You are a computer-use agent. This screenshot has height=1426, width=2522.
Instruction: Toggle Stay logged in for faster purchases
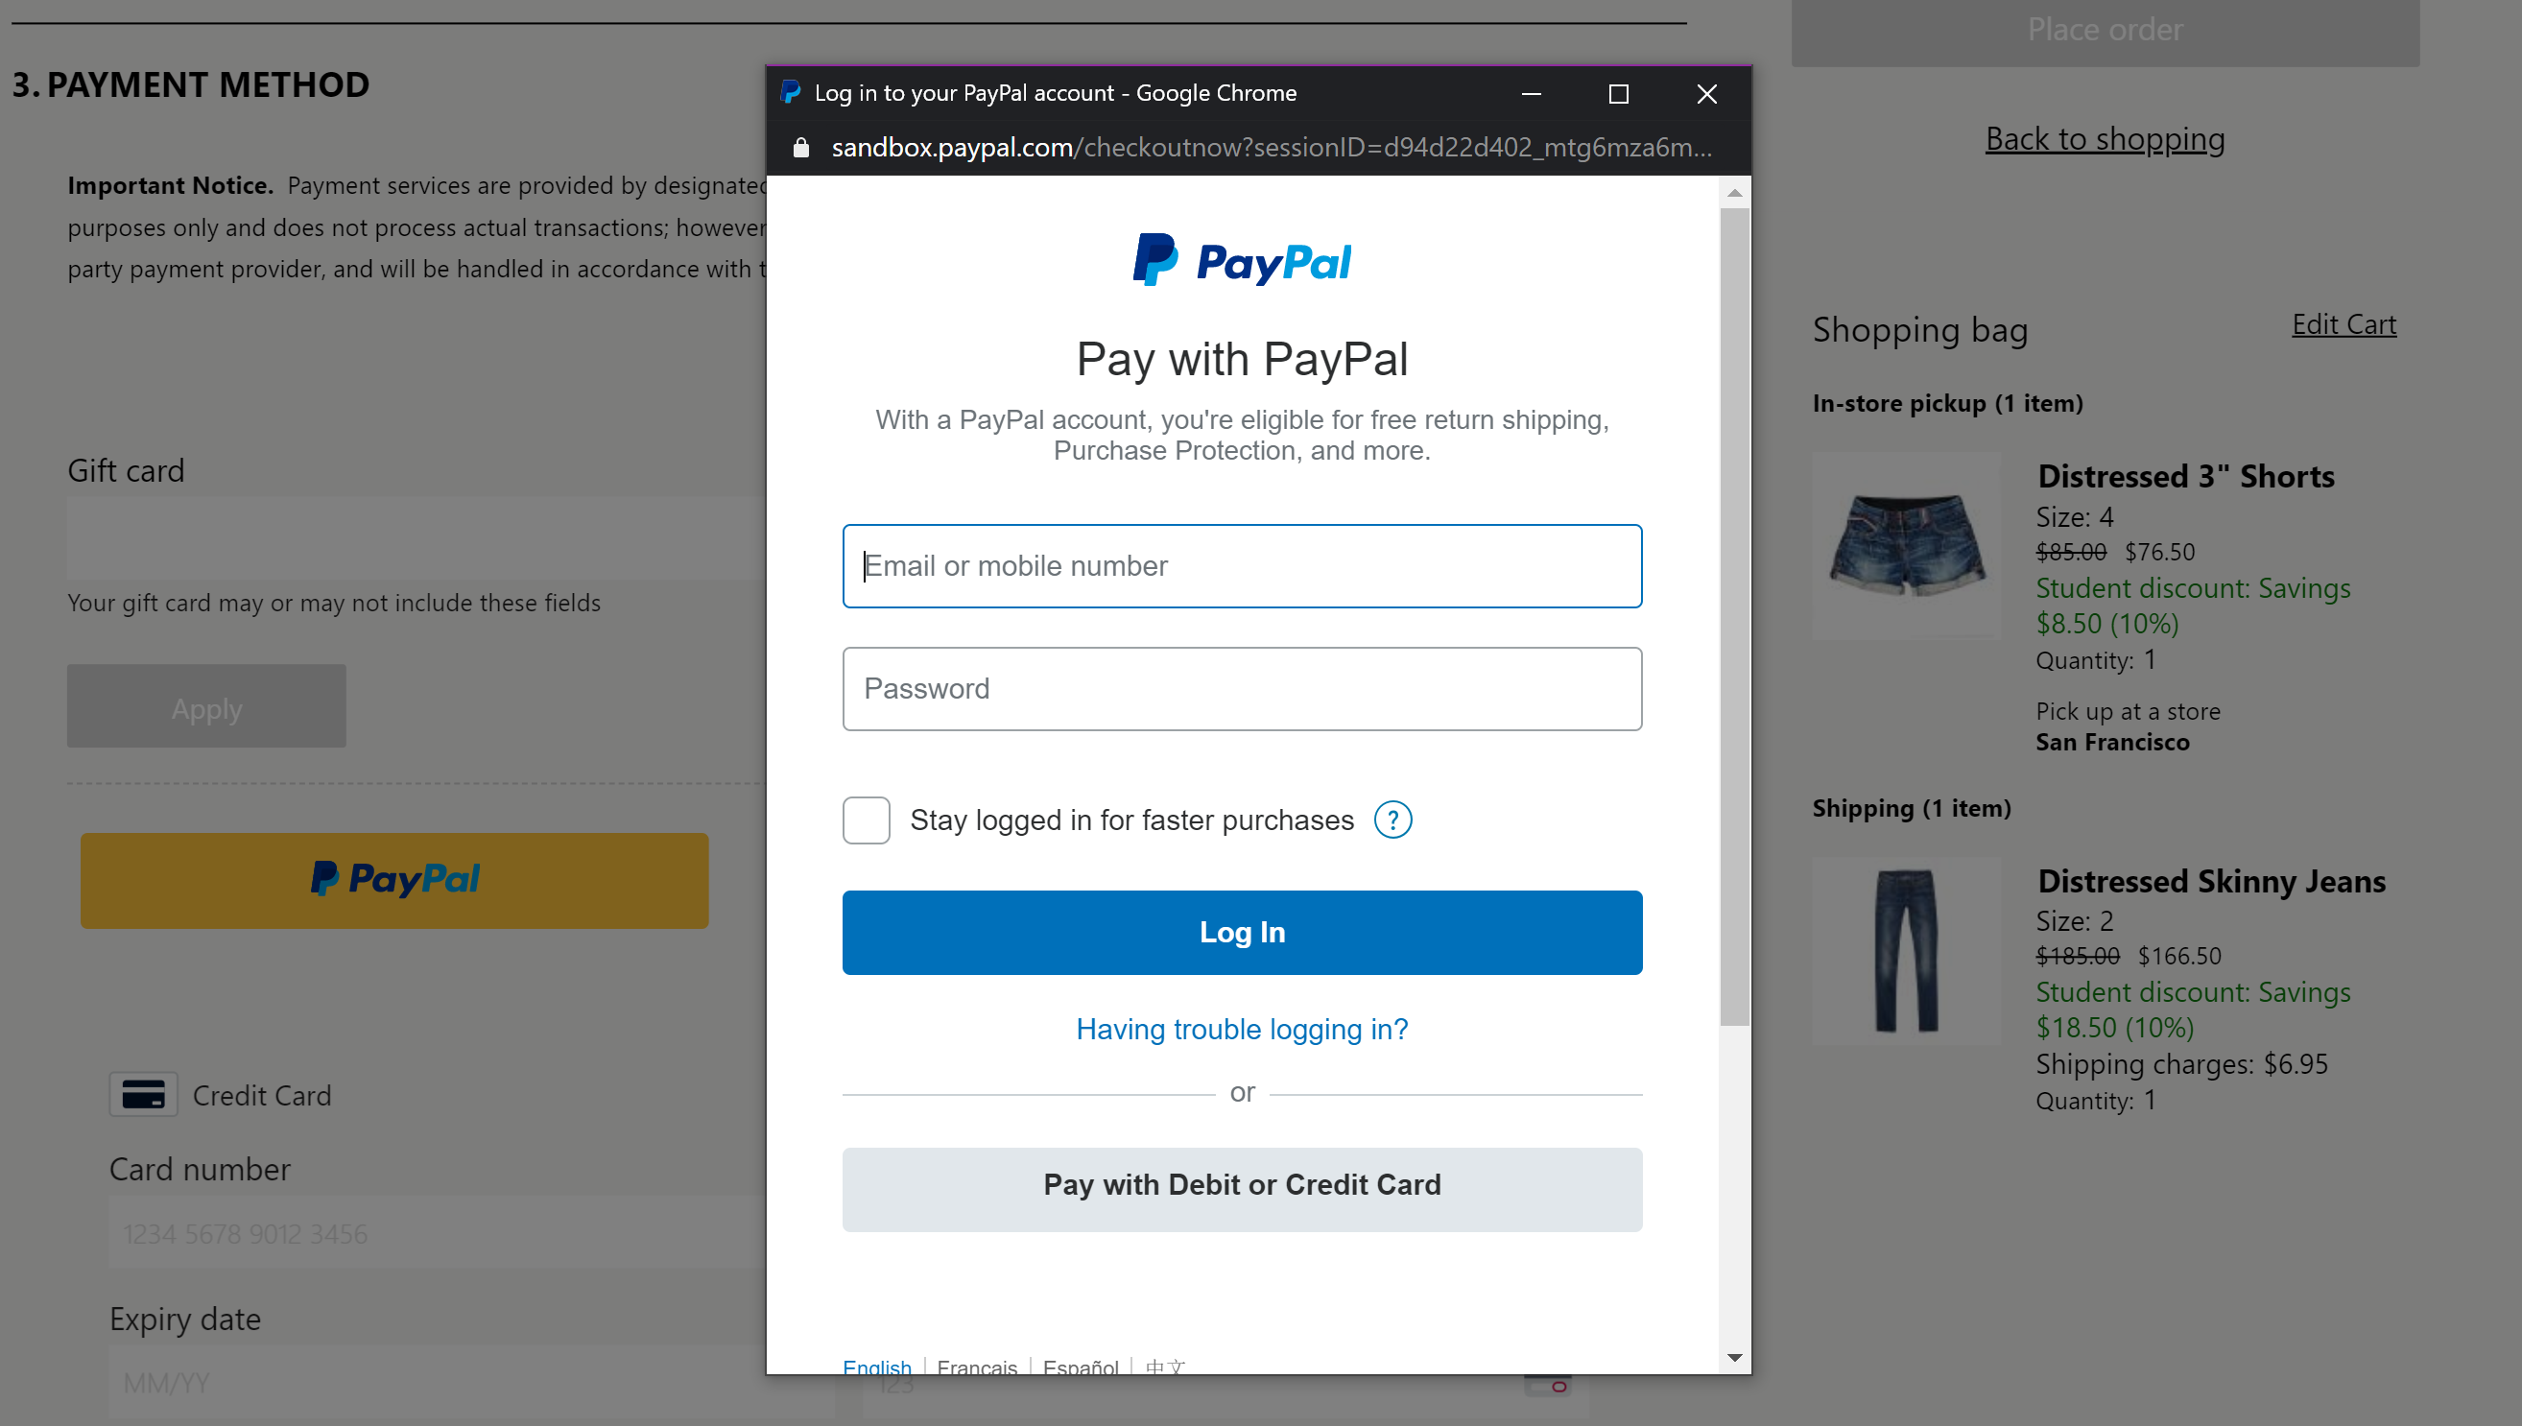point(866,820)
